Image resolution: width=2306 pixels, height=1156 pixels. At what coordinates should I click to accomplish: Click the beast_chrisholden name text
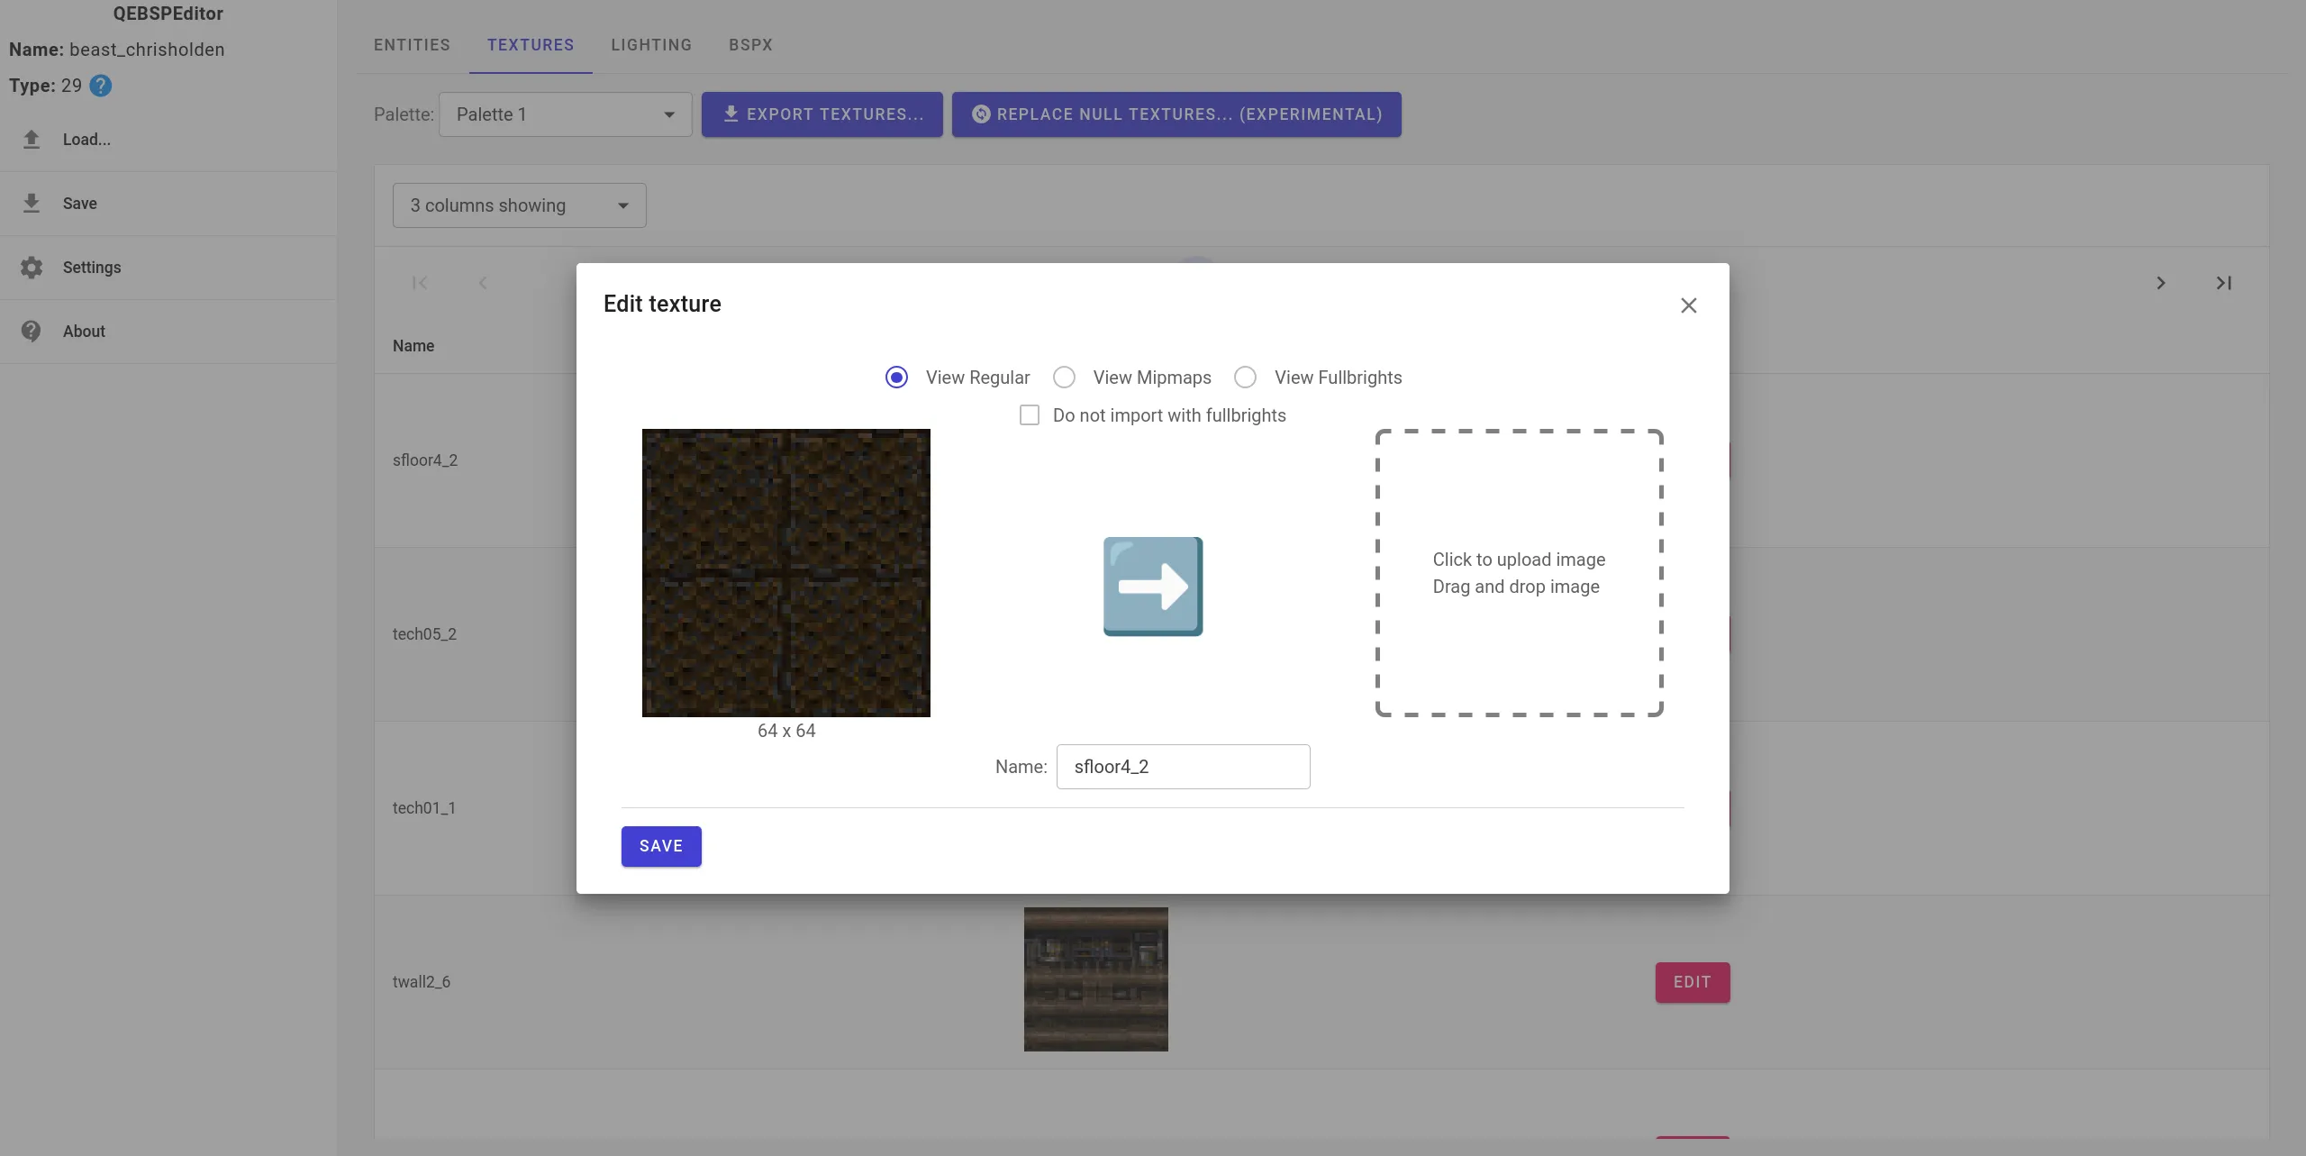(x=147, y=50)
